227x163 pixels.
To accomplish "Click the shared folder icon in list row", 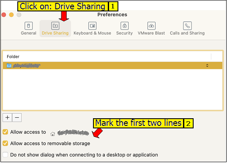I will [9, 65].
